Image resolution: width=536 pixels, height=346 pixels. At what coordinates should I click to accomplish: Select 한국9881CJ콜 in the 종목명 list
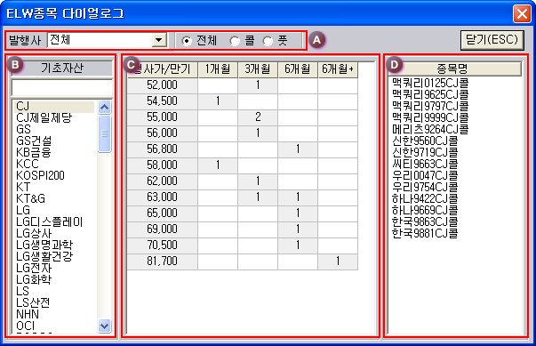pos(425,234)
